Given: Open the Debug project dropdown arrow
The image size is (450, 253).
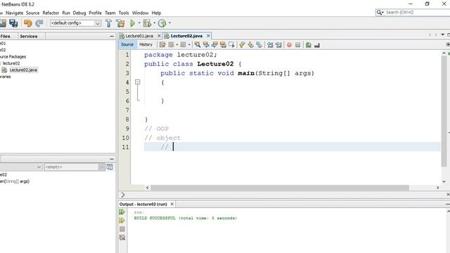Looking at the screenshot, I should tap(155, 23).
